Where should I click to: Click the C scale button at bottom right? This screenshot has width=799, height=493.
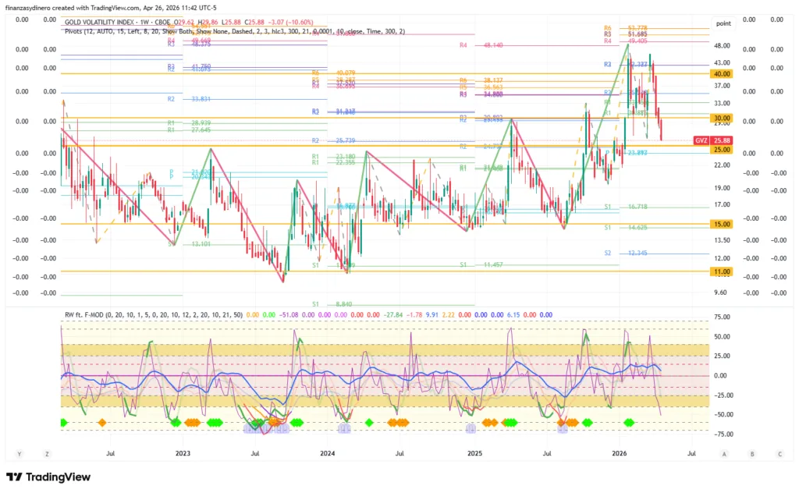(x=779, y=453)
